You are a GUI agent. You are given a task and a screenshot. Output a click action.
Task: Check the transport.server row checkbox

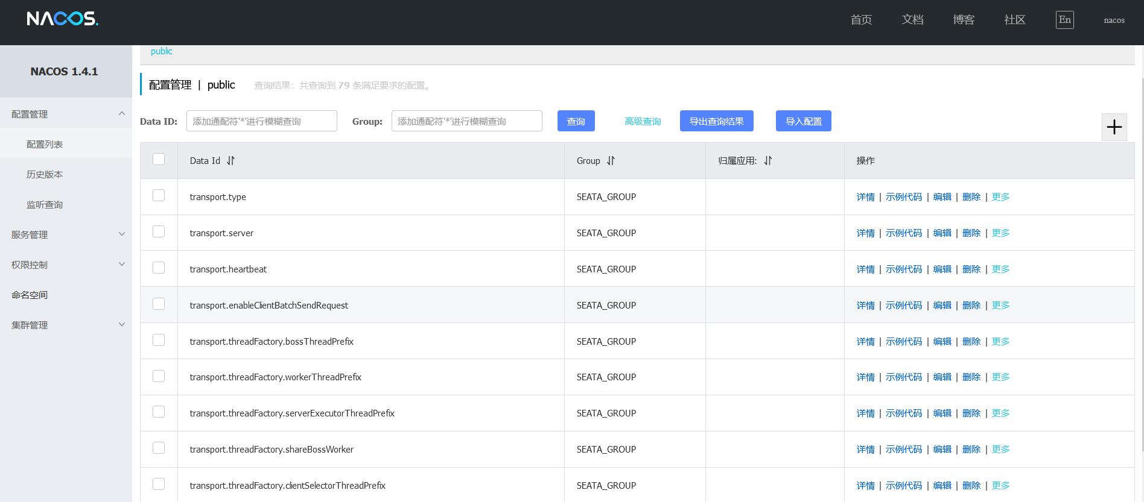click(159, 231)
